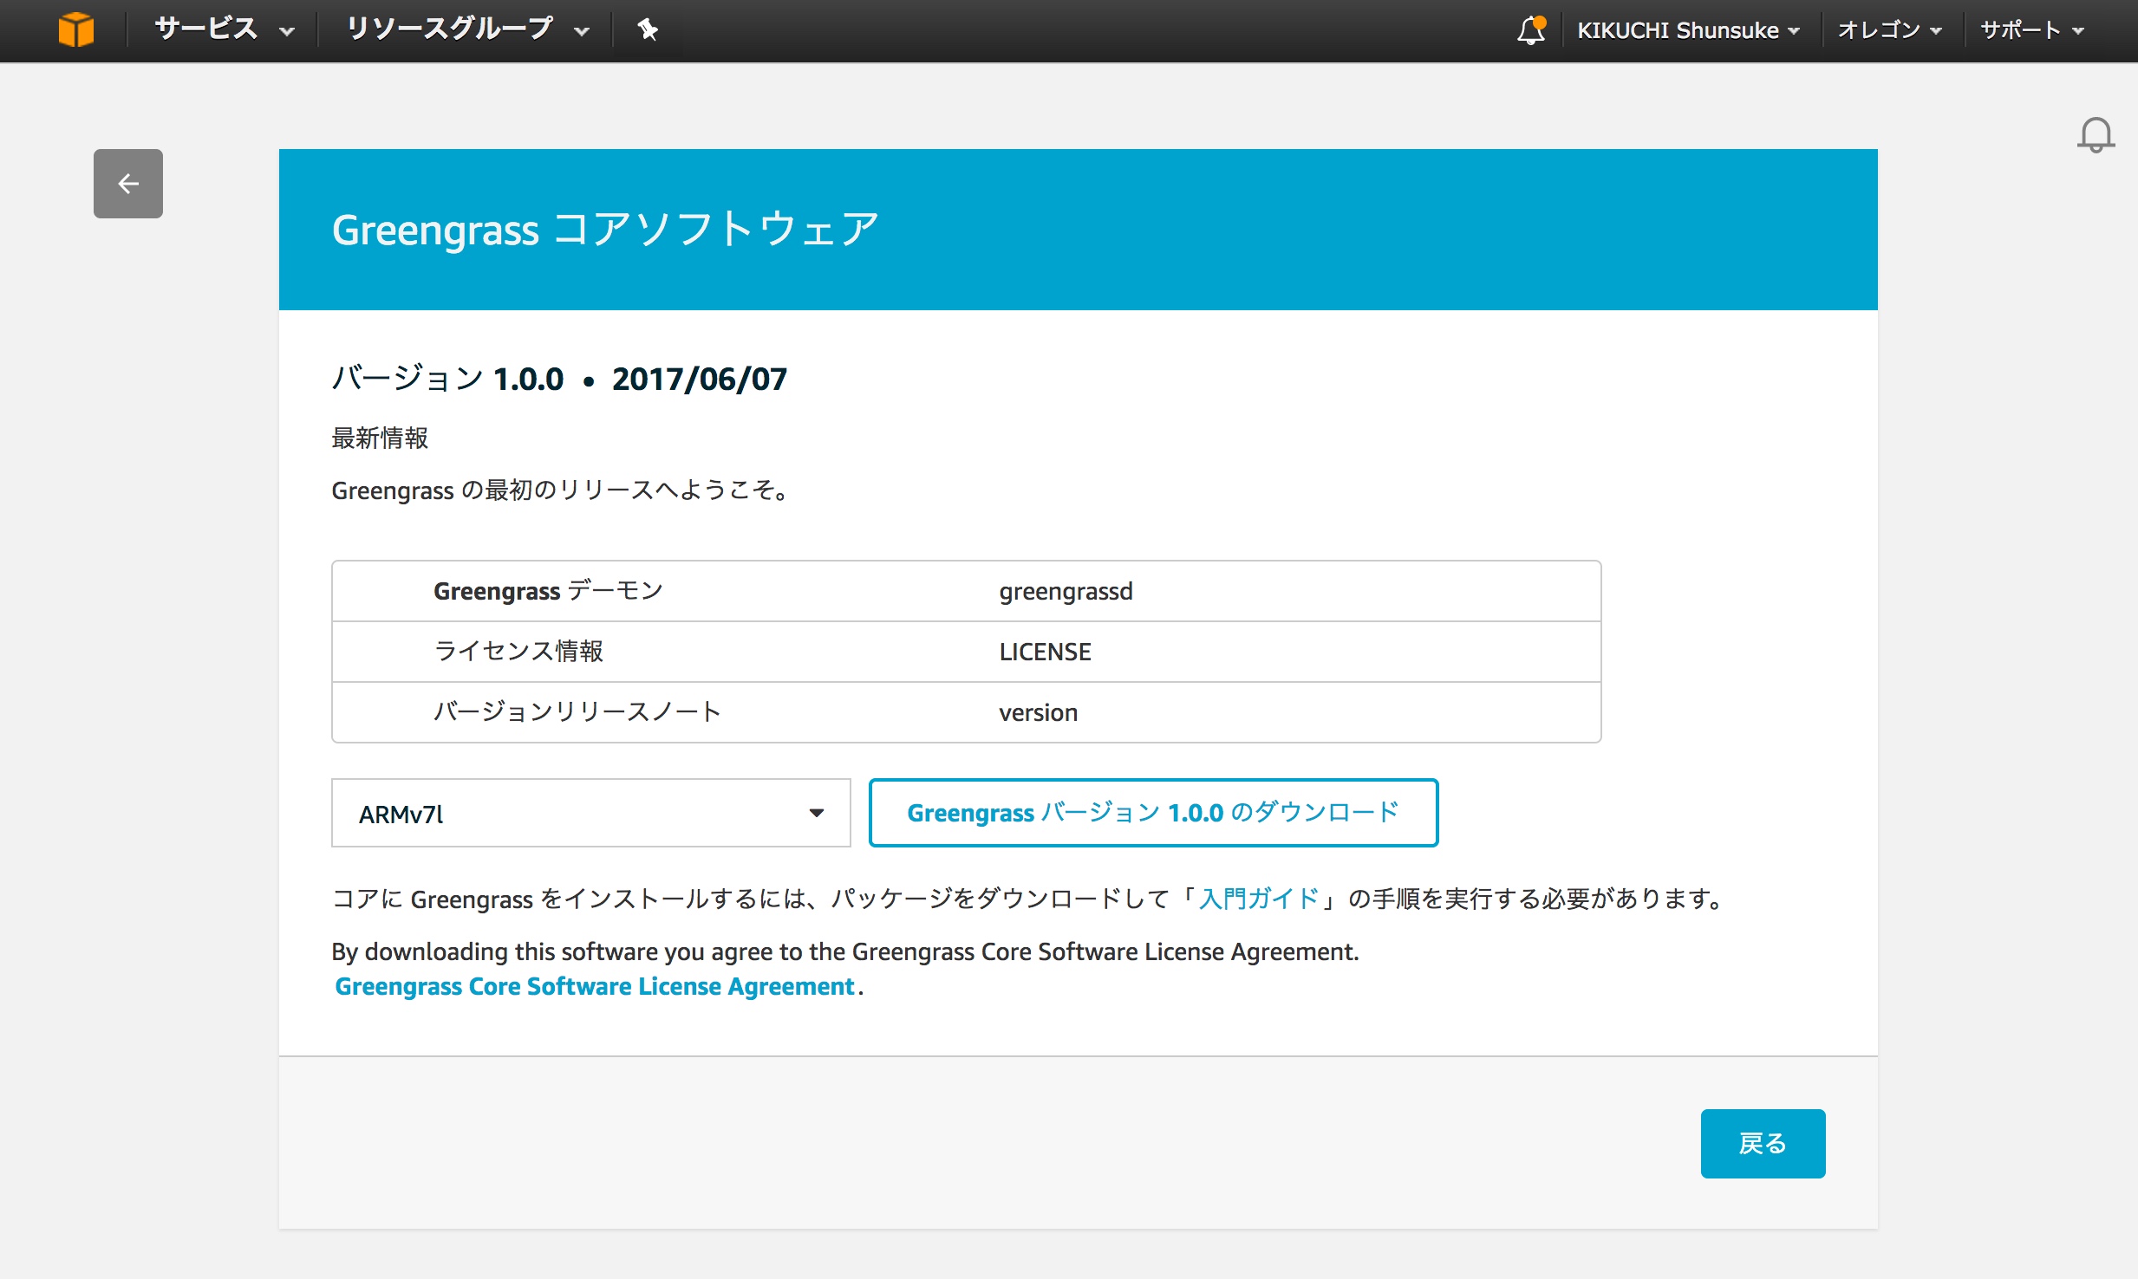Viewport: 2138px width, 1279px height.
Task: Click the 戻る button
Action: (1763, 1144)
